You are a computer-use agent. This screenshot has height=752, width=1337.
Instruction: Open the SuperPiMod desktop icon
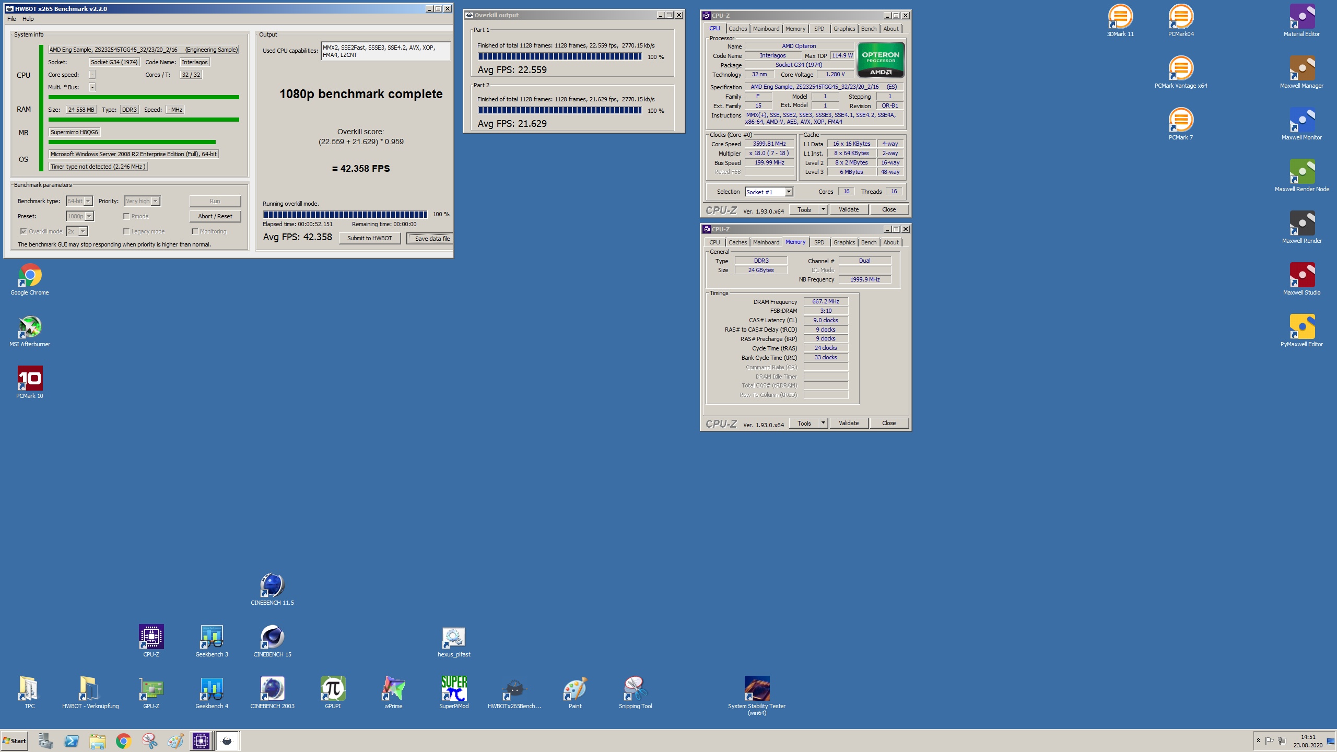[x=454, y=693]
